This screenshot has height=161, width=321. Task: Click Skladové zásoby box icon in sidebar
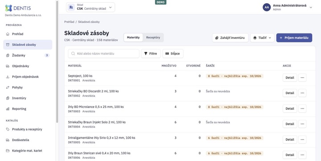click(x=8, y=45)
